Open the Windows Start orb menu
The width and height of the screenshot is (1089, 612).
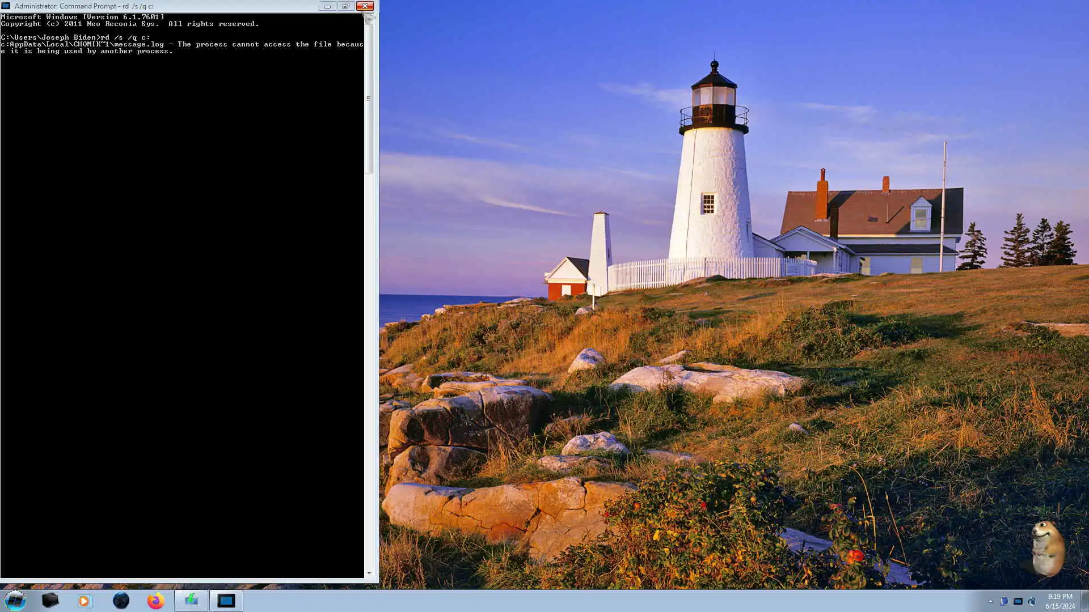pos(15,601)
